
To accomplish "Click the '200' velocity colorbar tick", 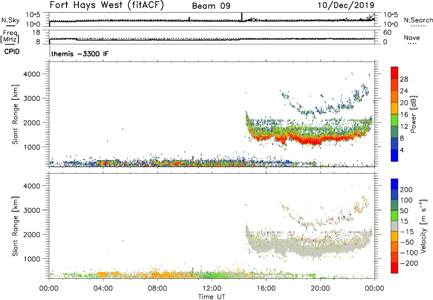I will click(x=406, y=190).
